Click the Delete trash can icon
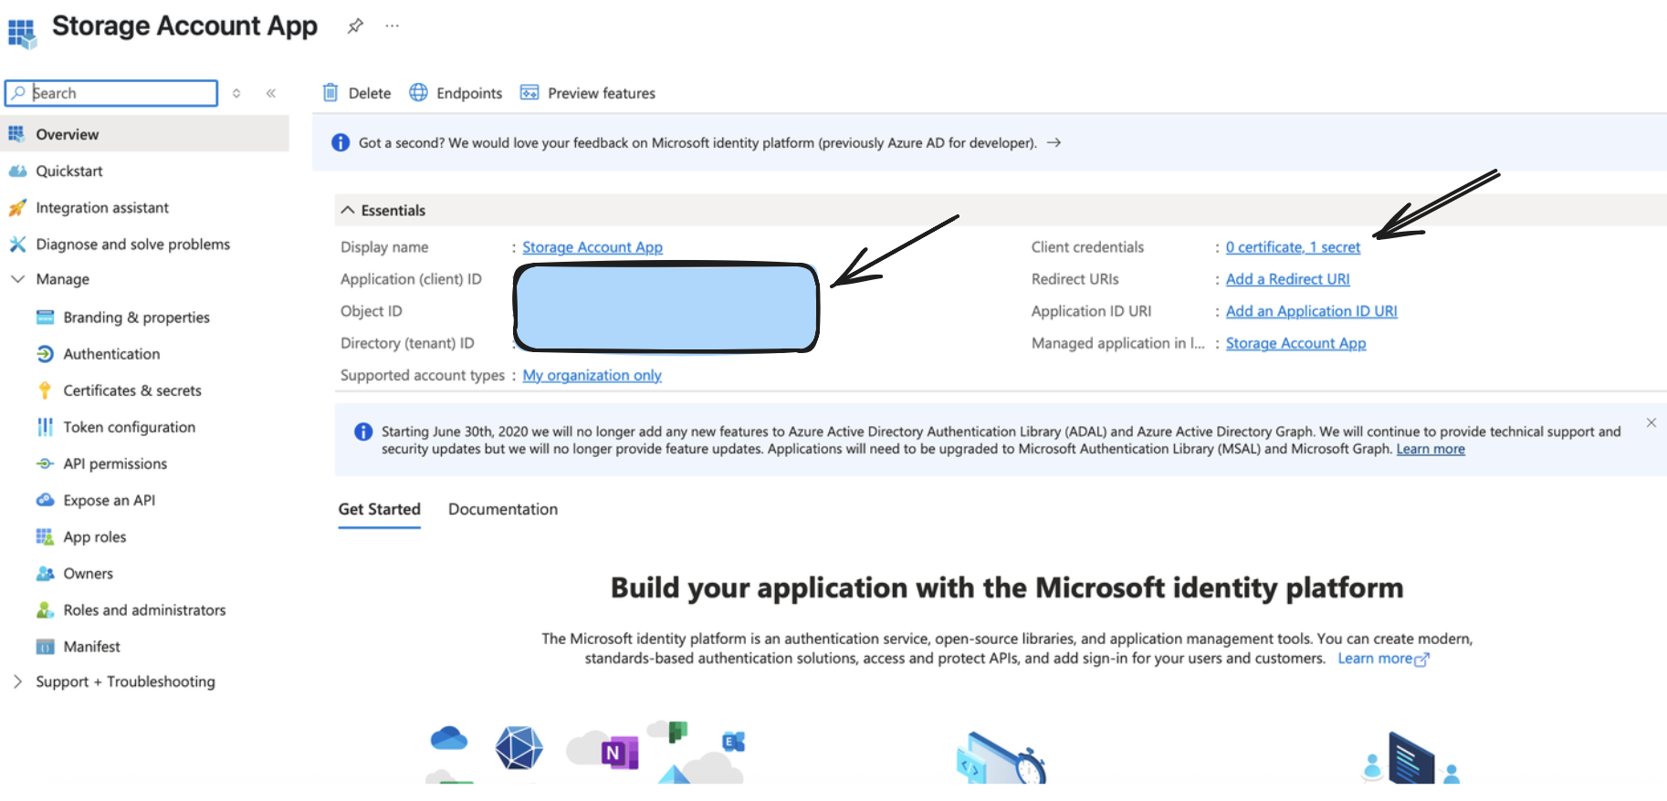Screen dimensions: 1667x801 [x=330, y=93]
